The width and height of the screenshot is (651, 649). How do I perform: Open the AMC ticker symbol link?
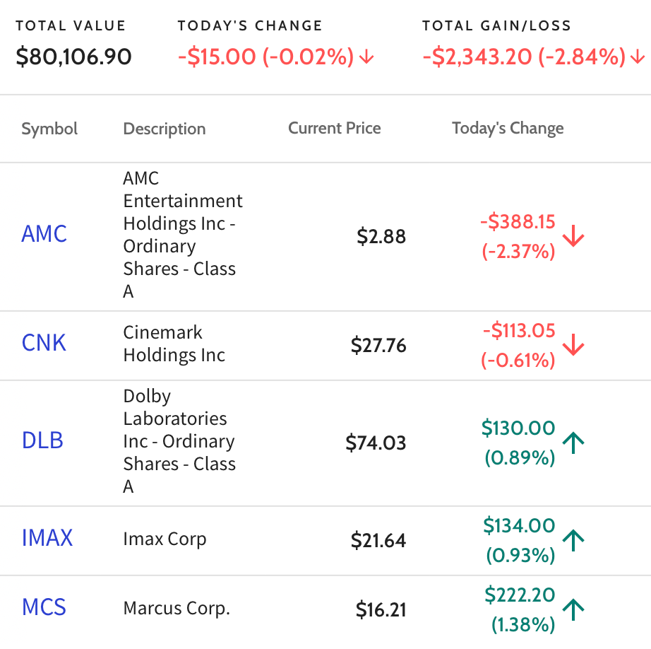[x=44, y=234]
